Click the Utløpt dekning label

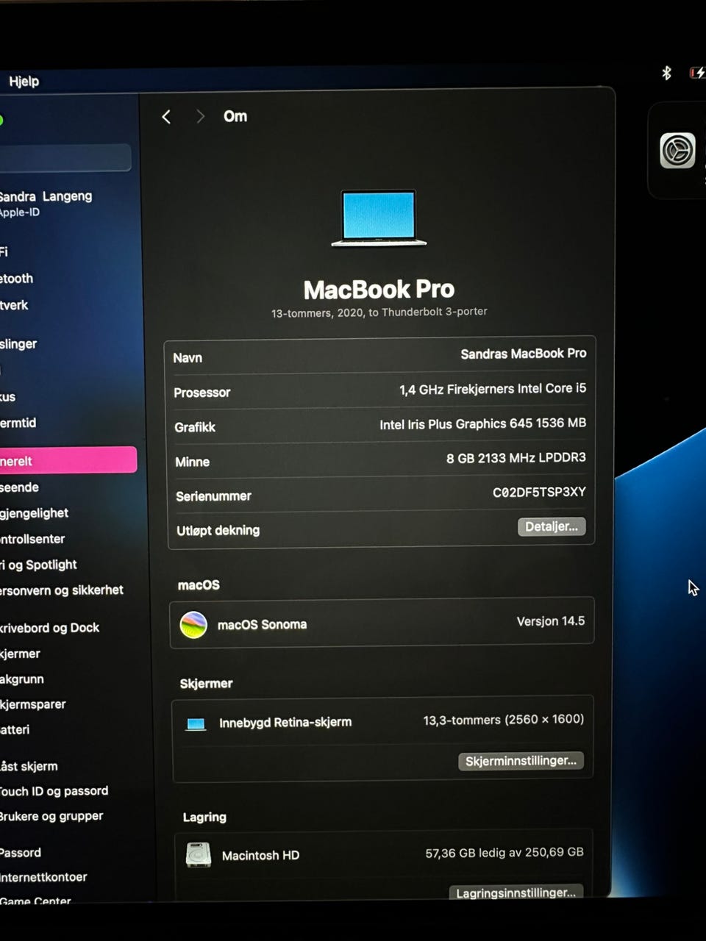(218, 531)
